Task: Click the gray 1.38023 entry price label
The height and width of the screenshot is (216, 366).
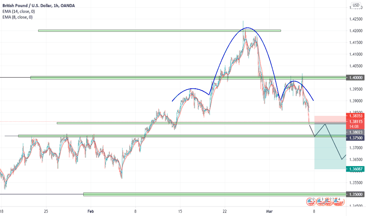Action: pos(355,132)
